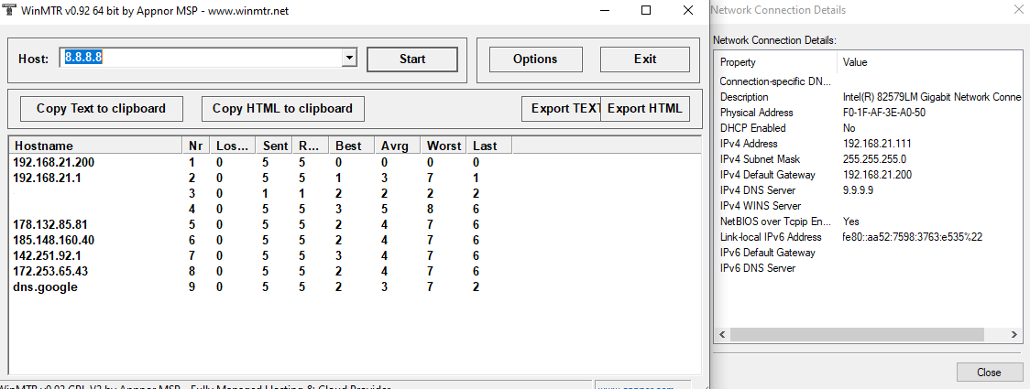The height and width of the screenshot is (389, 1030).
Task: Click the F0-1F-AF-3E-A0-50 MAC value
Action: coord(883,113)
